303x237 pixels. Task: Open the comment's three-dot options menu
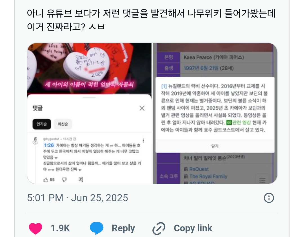(143, 141)
